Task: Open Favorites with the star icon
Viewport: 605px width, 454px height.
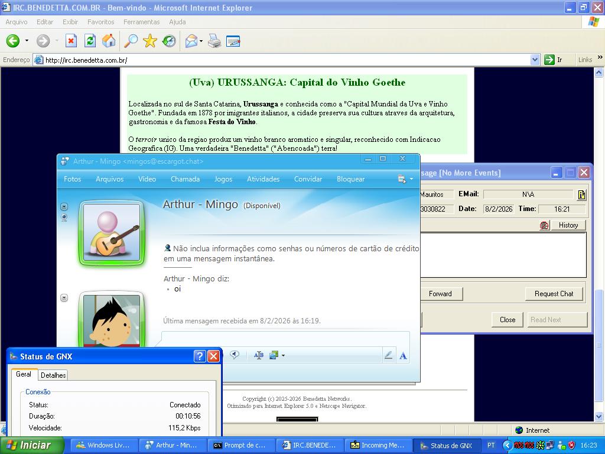Action: [150, 41]
